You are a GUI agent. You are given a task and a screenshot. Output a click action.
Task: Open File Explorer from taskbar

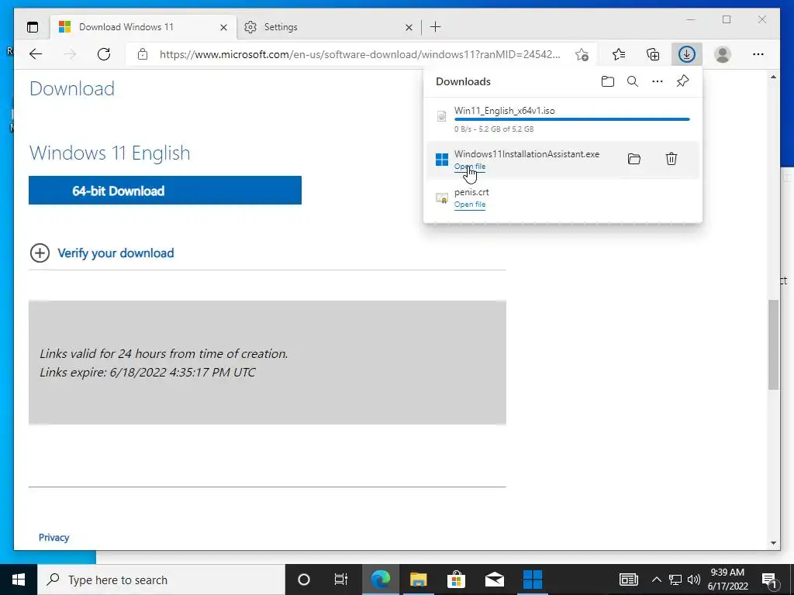(x=418, y=580)
